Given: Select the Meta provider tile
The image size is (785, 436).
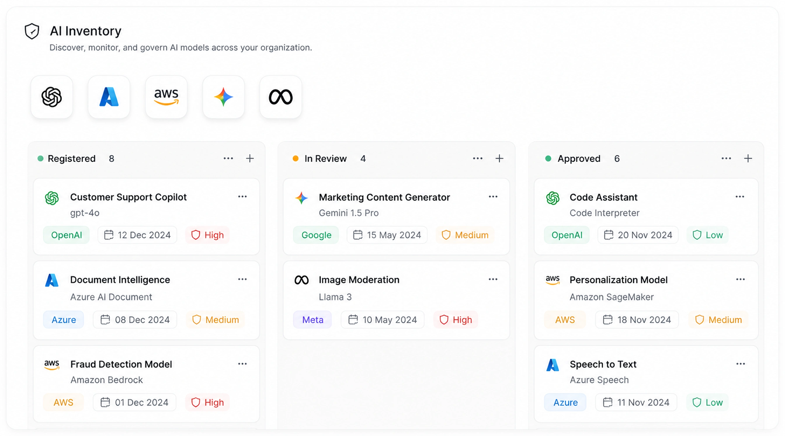Looking at the screenshot, I should click(x=281, y=97).
